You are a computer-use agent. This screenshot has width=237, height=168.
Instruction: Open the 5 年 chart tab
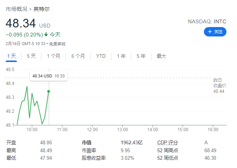tap(141, 56)
